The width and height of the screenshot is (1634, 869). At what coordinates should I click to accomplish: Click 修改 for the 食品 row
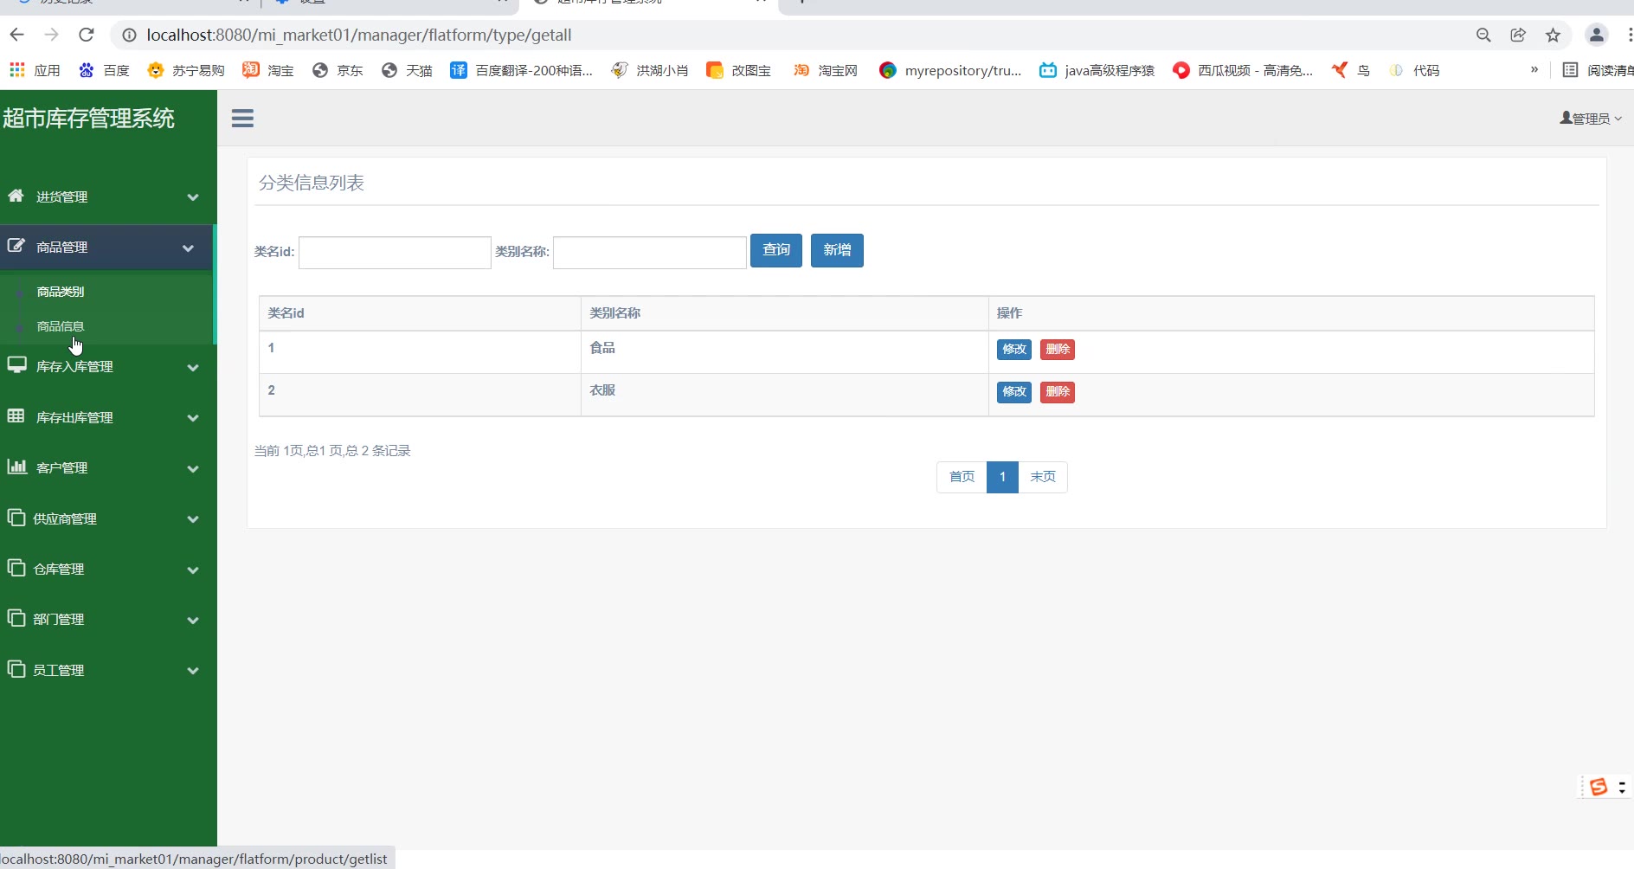click(1014, 350)
